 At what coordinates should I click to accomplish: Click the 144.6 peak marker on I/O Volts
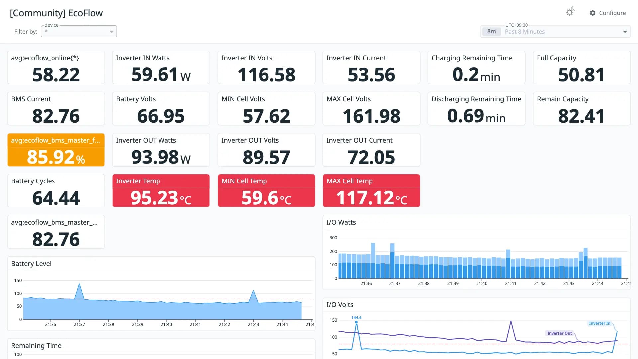click(x=356, y=322)
